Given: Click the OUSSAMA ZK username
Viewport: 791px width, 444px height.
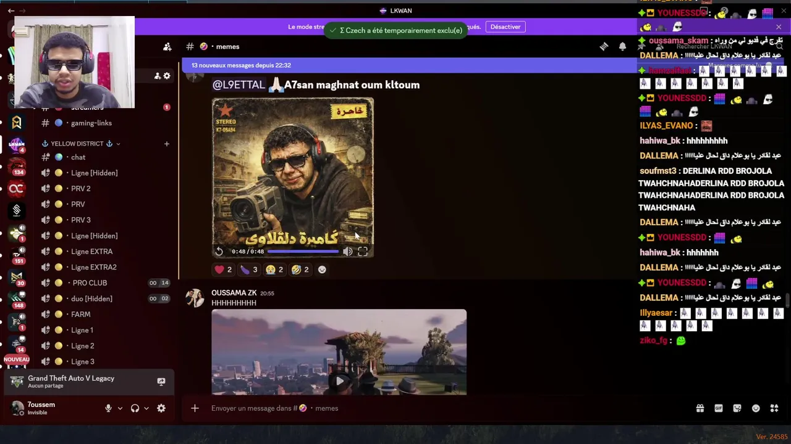Looking at the screenshot, I should pos(234,293).
